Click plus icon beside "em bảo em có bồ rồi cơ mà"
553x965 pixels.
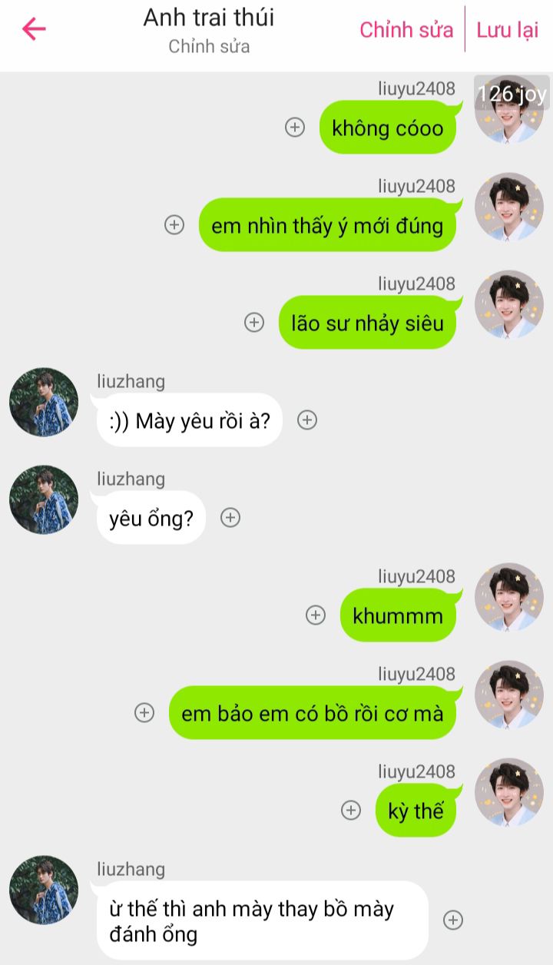[144, 713]
